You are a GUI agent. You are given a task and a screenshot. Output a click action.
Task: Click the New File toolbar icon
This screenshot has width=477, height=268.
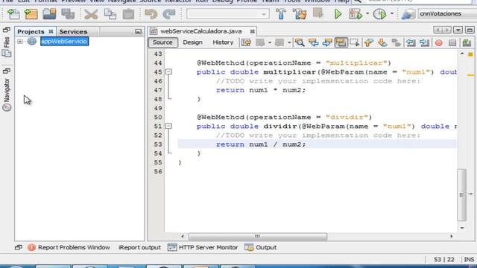pos(13,14)
